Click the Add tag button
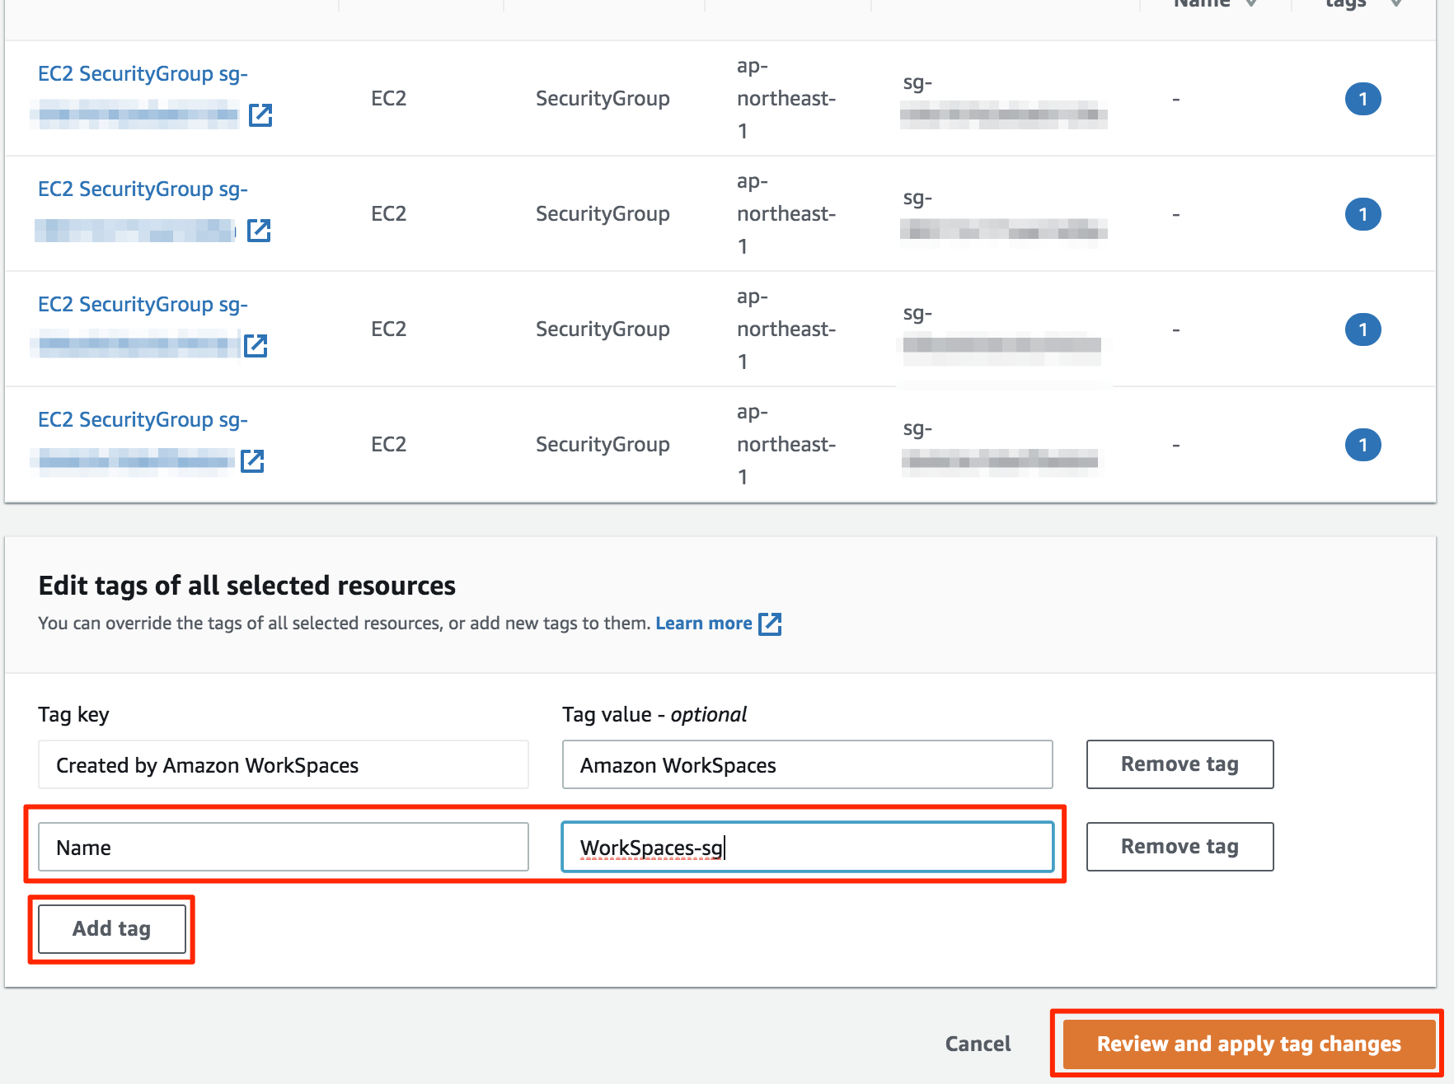 [x=111, y=928]
